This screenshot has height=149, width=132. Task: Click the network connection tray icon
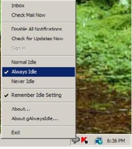(99, 141)
